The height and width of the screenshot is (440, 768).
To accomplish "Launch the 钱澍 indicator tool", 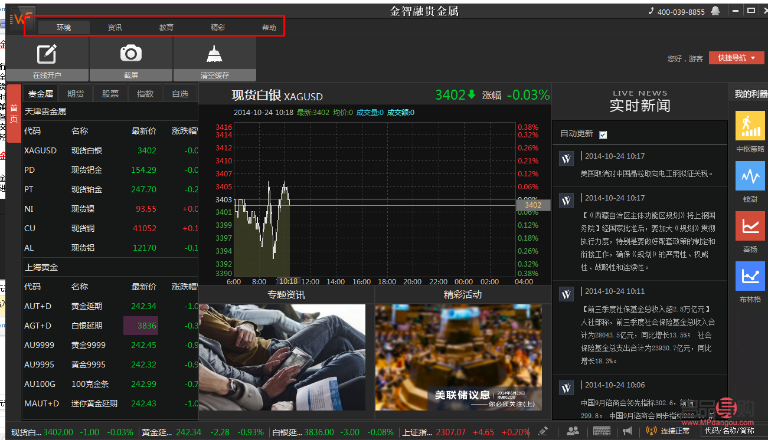I will (x=750, y=176).
